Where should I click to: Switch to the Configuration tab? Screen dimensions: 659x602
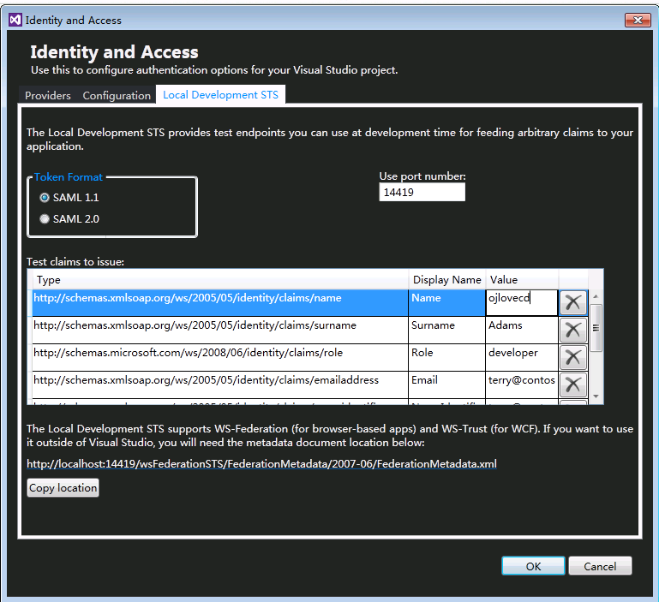point(117,95)
